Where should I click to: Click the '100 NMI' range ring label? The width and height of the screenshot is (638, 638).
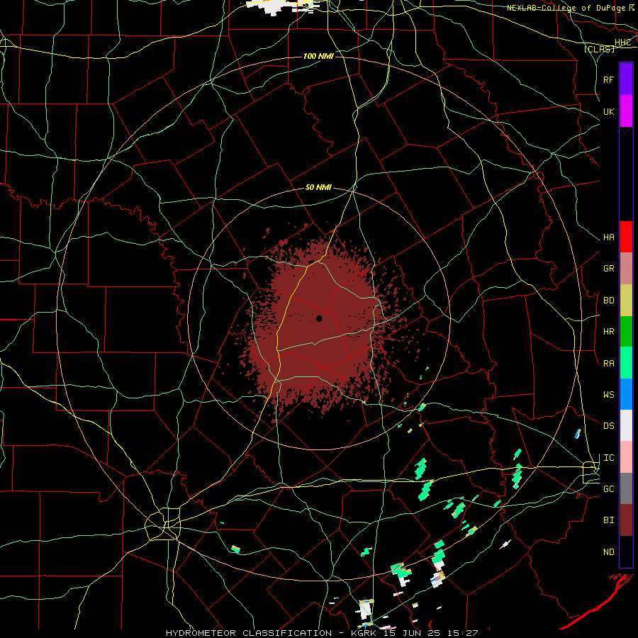[318, 56]
